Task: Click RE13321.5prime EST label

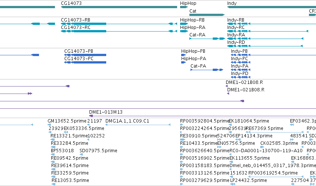Action: coord(69,136)
